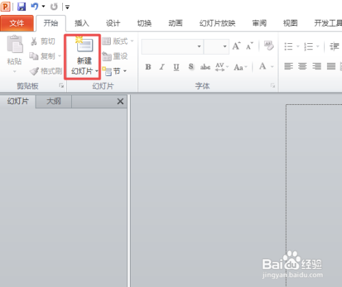Image resolution: width=342 pixels, height=287 pixels.
Task: Click the PowerPoint application icon
Action: pos(5,7)
